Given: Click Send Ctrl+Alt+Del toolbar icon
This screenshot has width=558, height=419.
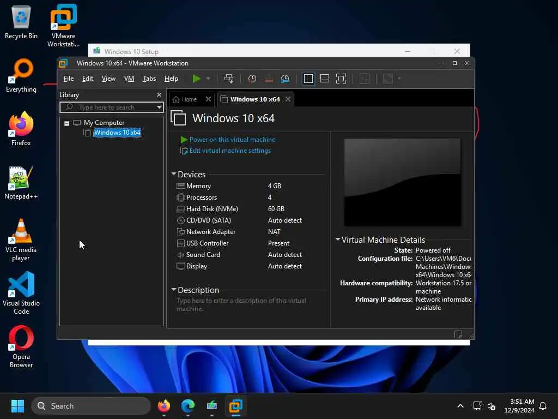Looking at the screenshot, I should (x=229, y=79).
